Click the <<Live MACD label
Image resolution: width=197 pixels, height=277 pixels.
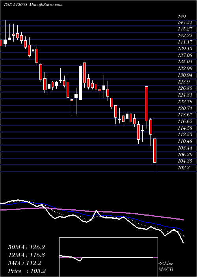click(x=166, y=267)
